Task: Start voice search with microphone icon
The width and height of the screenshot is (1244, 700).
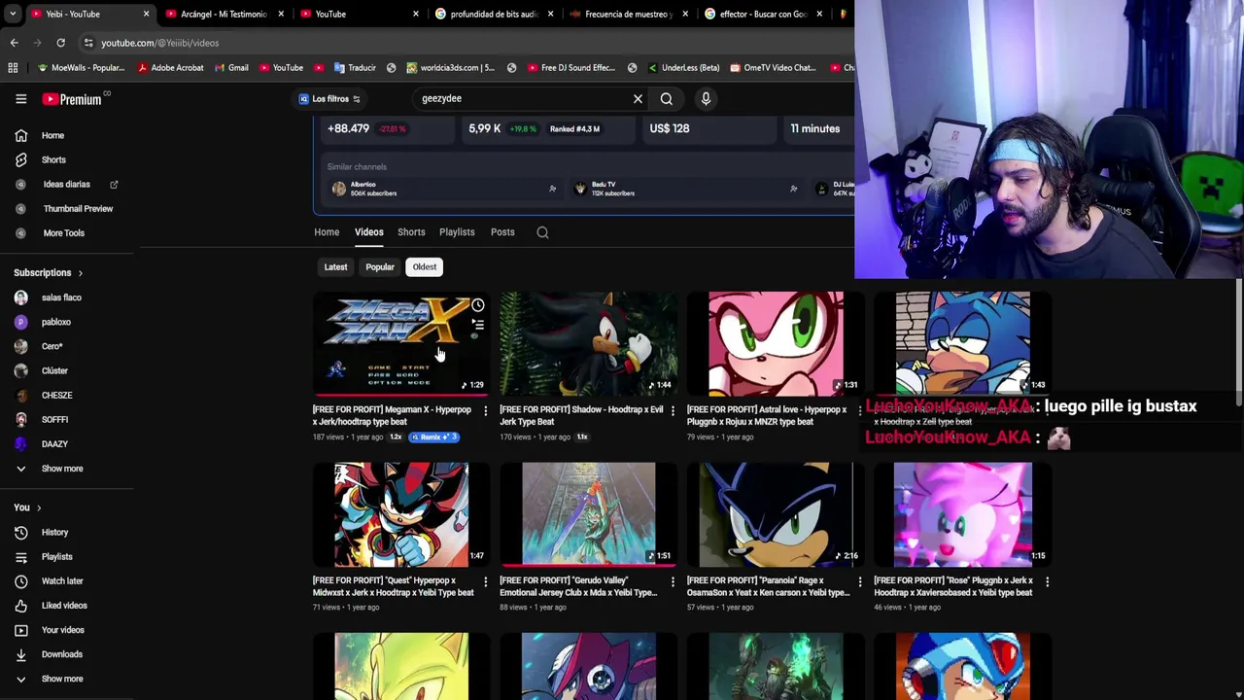Action: [x=706, y=98]
